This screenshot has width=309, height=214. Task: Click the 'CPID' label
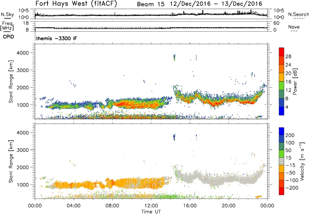pyautogui.click(x=8, y=37)
